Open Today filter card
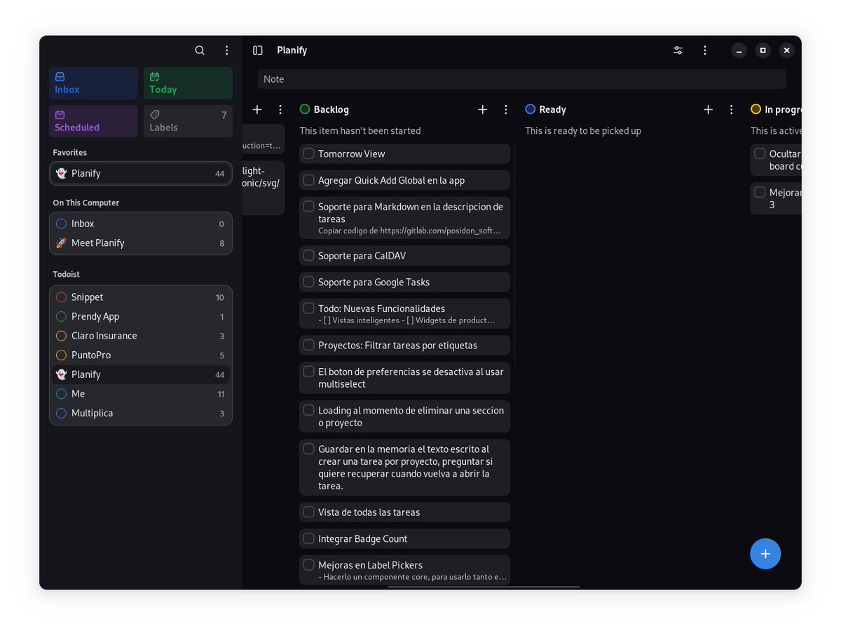The width and height of the screenshot is (841, 633). click(188, 83)
